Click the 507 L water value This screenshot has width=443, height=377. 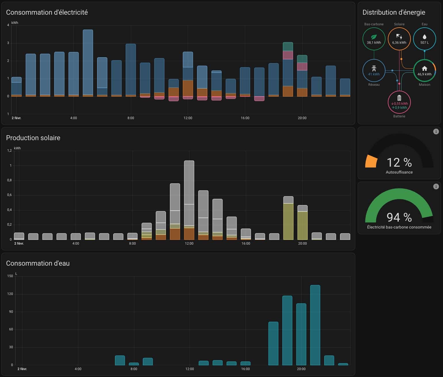pos(424,43)
